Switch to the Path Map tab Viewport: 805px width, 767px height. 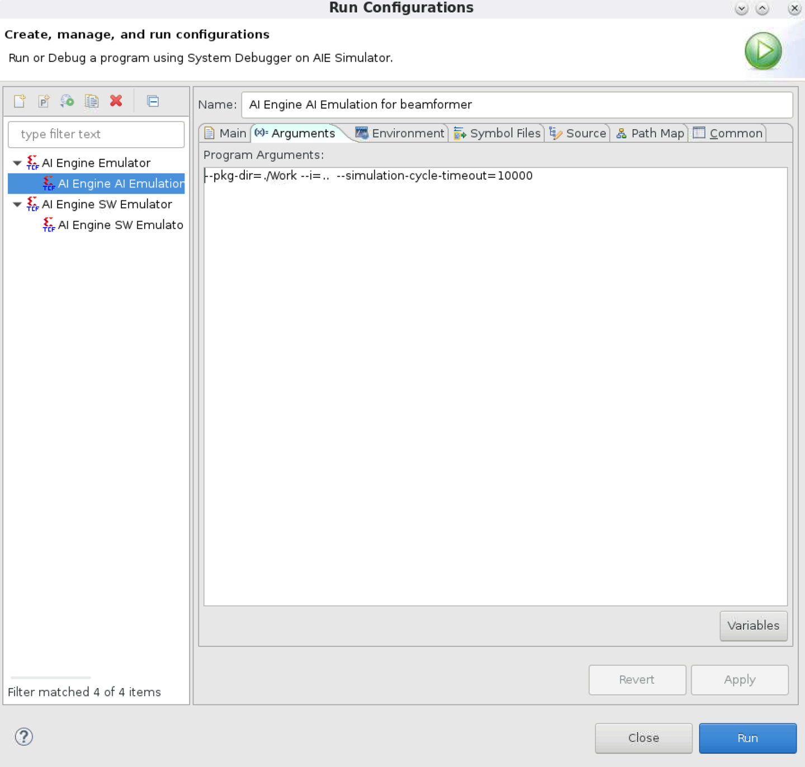click(650, 133)
